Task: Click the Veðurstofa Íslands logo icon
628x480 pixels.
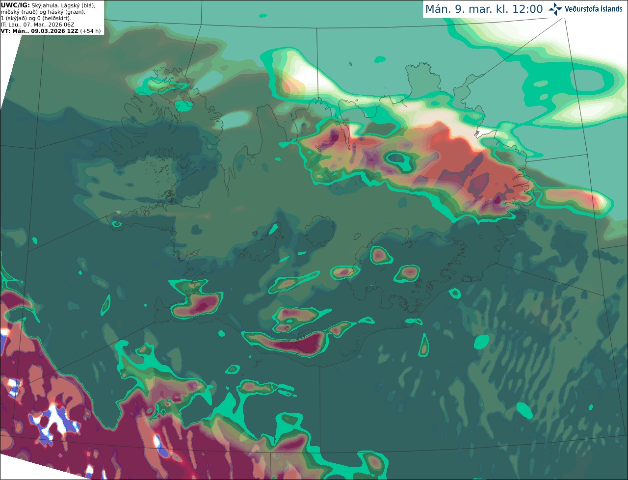Action: pyautogui.click(x=555, y=9)
